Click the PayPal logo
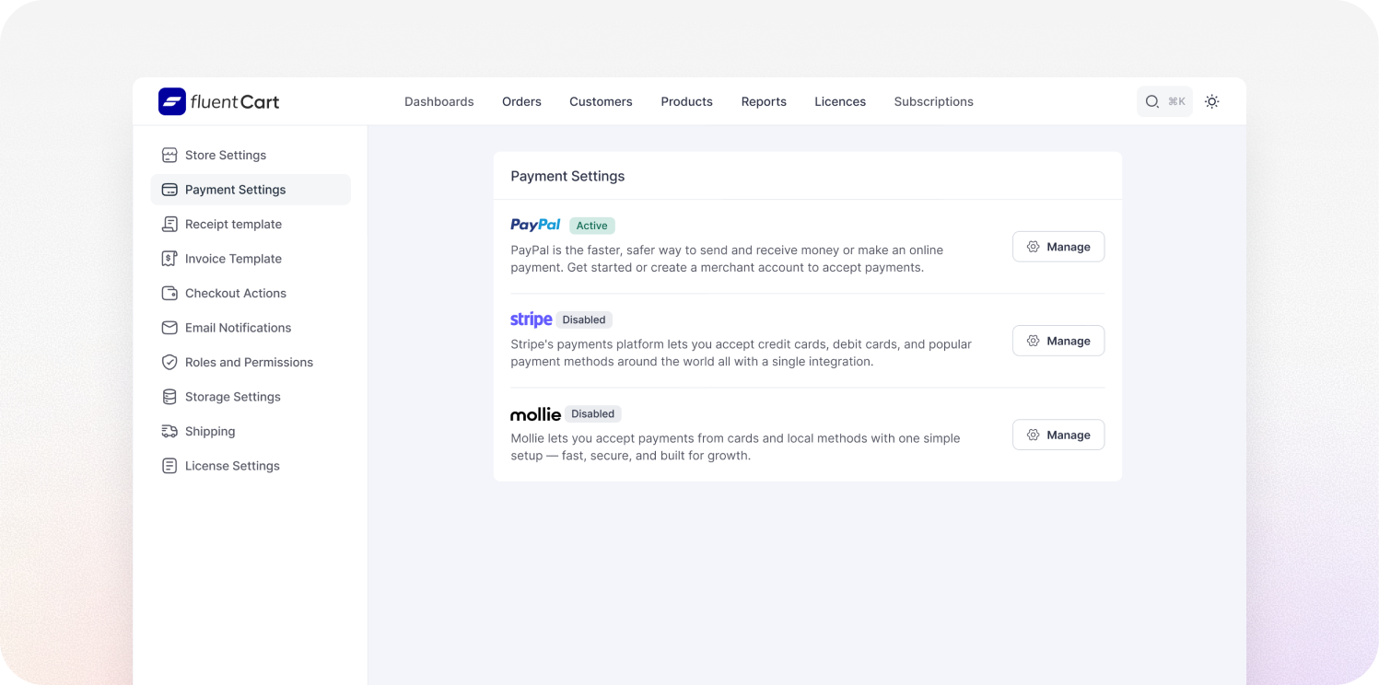The height and width of the screenshot is (685, 1379). [535, 225]
